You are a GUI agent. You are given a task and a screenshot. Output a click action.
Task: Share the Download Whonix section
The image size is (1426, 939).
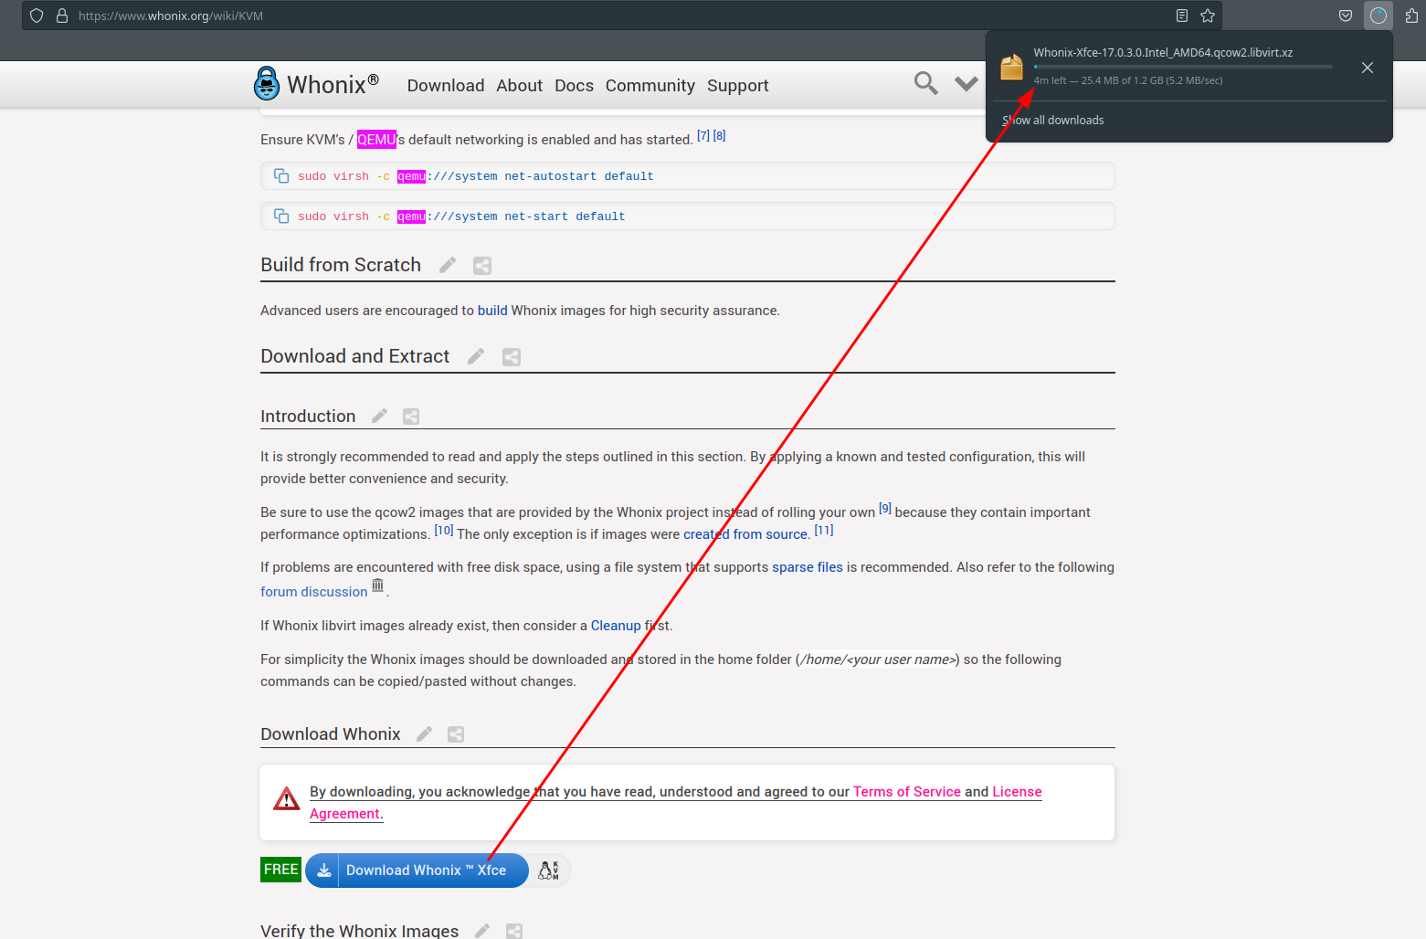(456, 734)
